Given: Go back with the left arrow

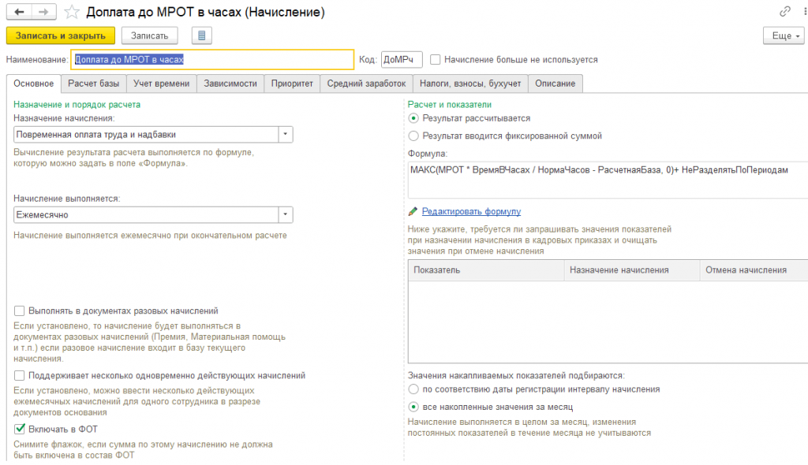Looking at the screenshot, I should tap(19, 12).
